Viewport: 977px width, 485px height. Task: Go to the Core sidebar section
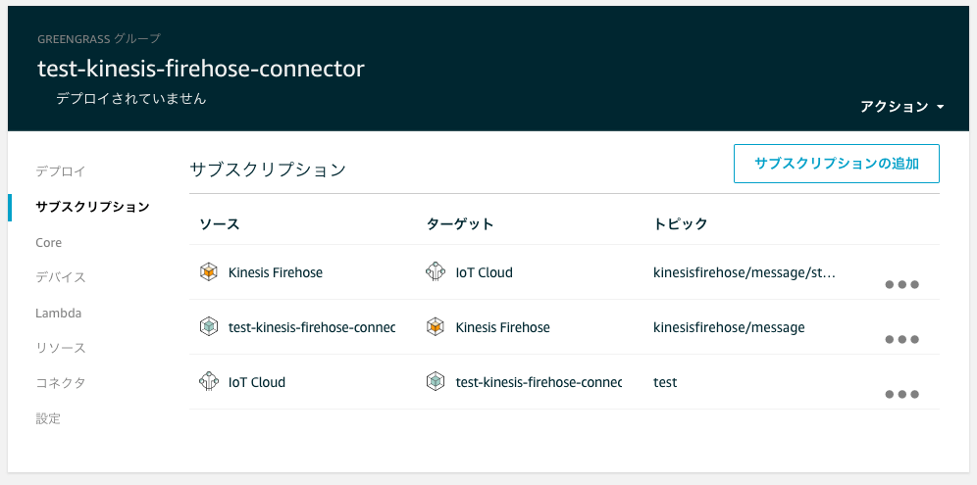(49, 242)
